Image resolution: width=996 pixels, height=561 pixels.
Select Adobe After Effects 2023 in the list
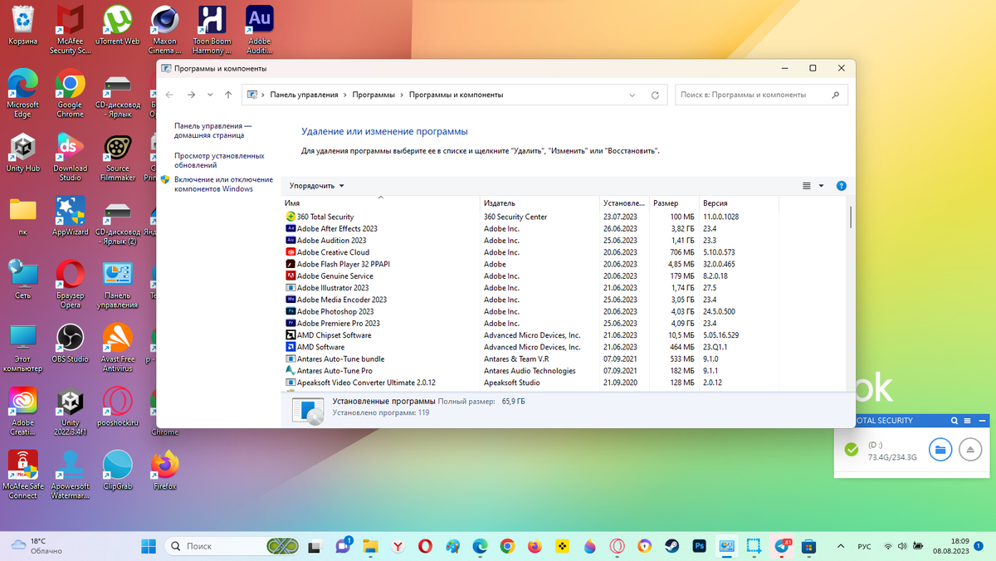point(531,228)
